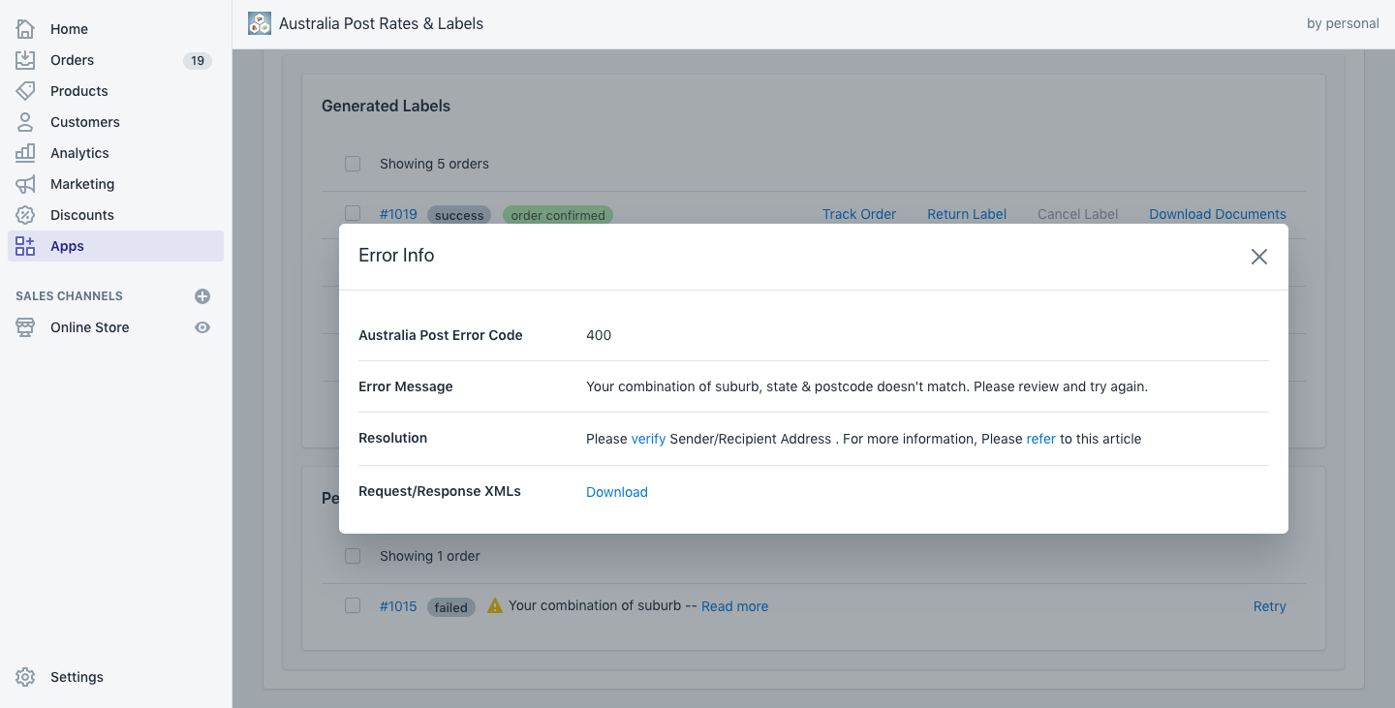Click the SALES CHANNELS heading
Screen dimensions: 1395x708
click(69, 296)
